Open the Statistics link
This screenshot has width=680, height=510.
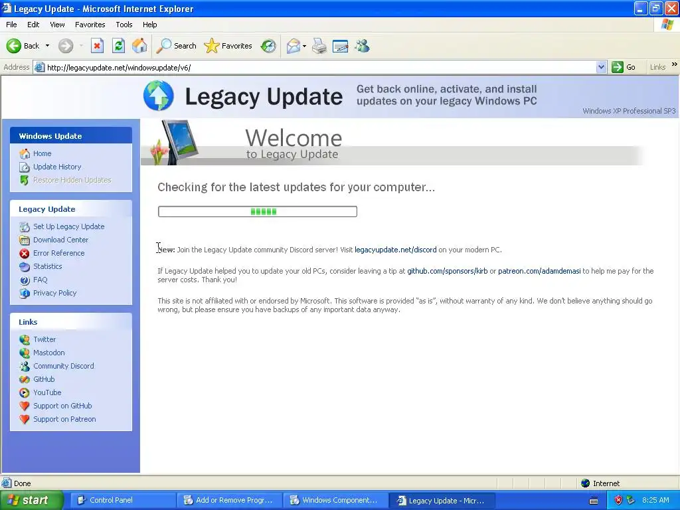tap(48, 266)
